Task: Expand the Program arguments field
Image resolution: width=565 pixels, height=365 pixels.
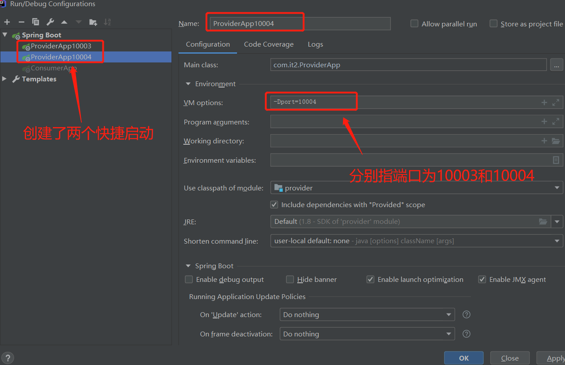Action: [x=556, y=121]
